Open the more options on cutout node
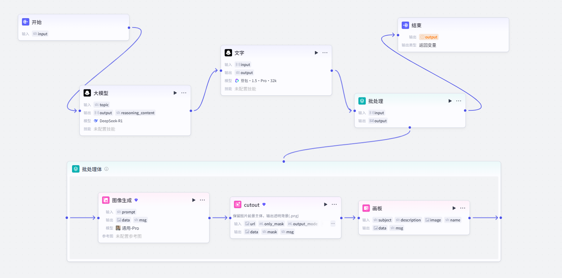The width and height of the screenshot is (562, 278). (x=334, y=205)
